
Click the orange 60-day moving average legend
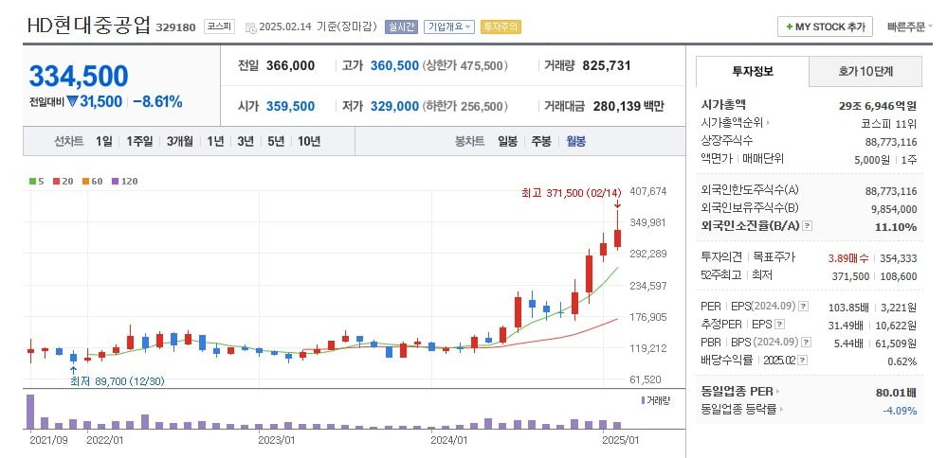[92, 181]
